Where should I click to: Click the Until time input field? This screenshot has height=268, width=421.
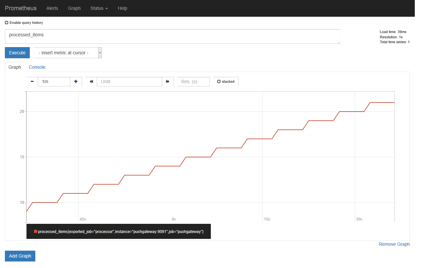tap(129, 81)
